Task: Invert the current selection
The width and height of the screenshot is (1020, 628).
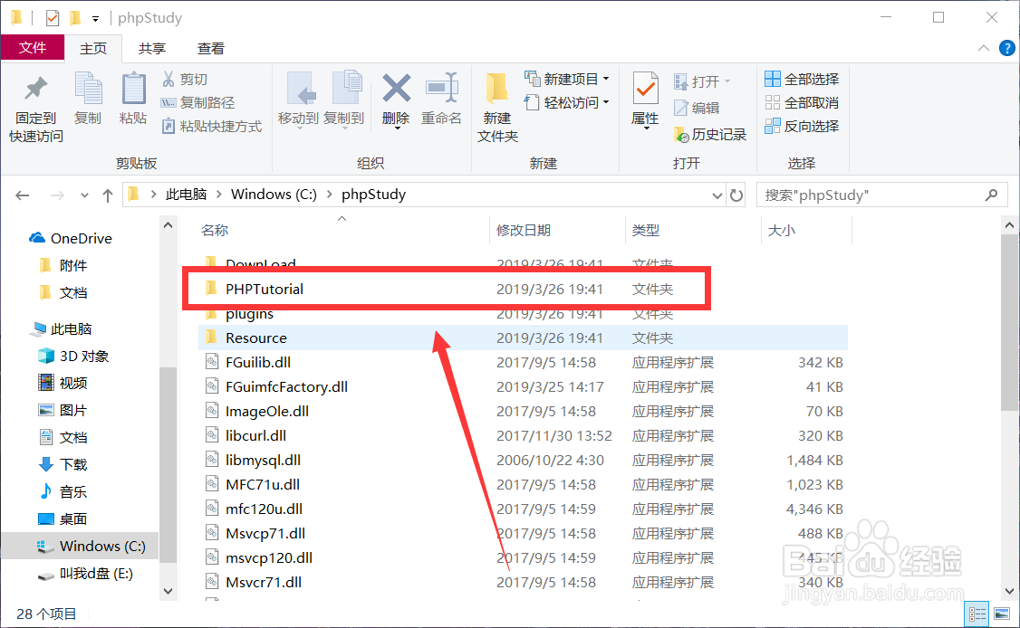Action: click(x=802, y=126)
